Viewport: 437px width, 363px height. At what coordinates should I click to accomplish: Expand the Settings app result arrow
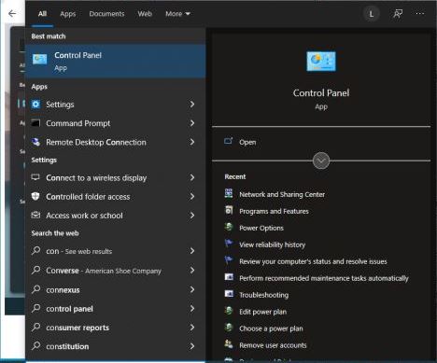pos(192,105)
